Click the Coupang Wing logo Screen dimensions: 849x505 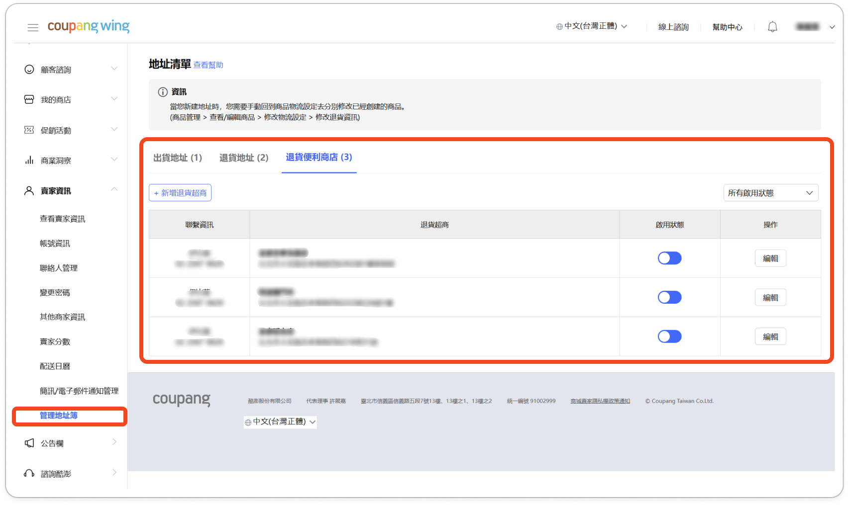(89, 26)
